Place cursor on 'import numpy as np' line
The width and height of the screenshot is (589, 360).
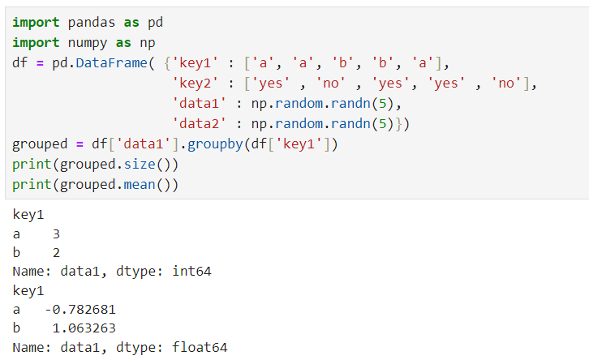(84, 43)
